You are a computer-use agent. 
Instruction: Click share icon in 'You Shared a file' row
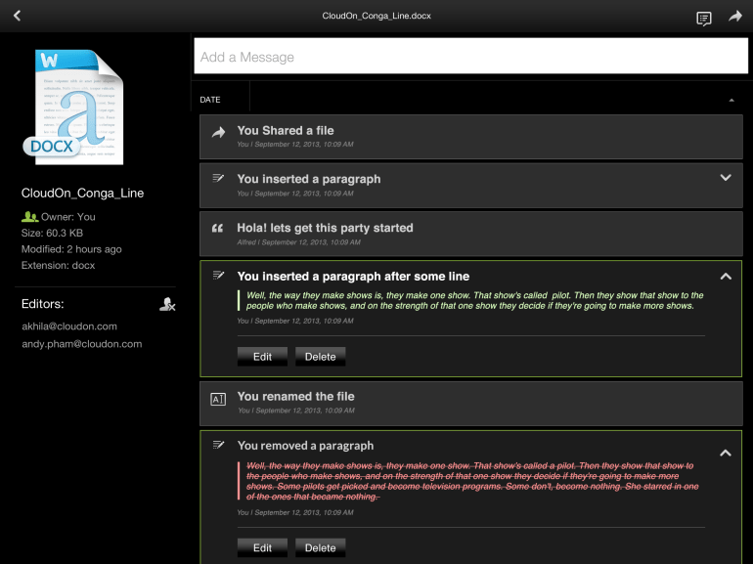tap(218, 132)
